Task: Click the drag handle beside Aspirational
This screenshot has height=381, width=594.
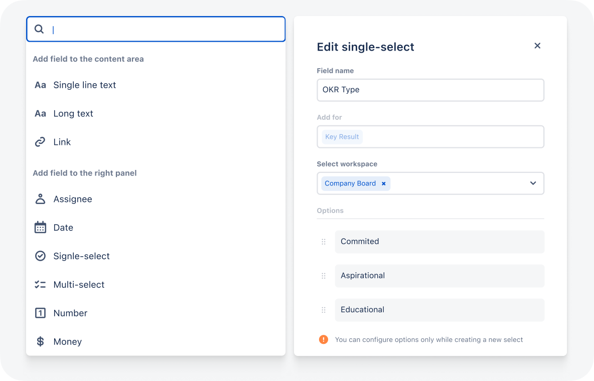Action: 324,276
